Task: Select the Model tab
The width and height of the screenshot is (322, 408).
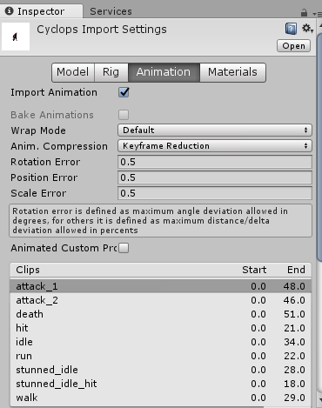Action: tap(73, 72)
